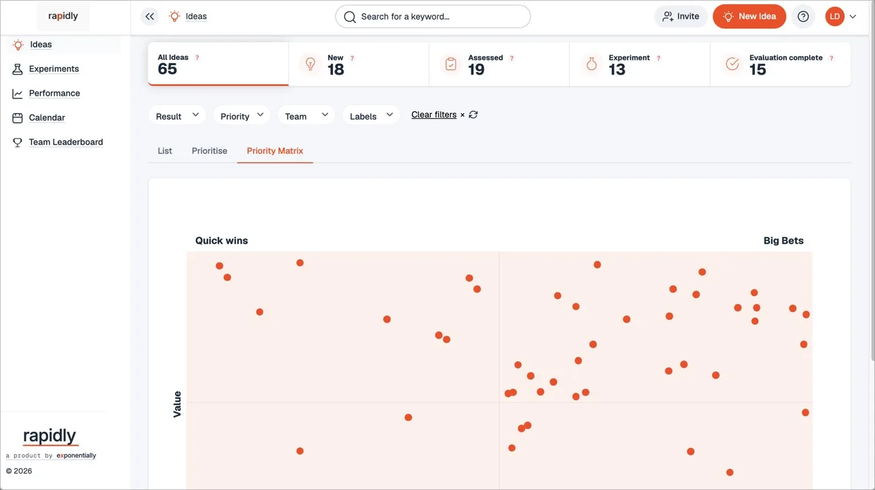The width and height of the screenshot is (875, 490).
Task: Open the Result filter dropdown
Action: tap(177, 116)
